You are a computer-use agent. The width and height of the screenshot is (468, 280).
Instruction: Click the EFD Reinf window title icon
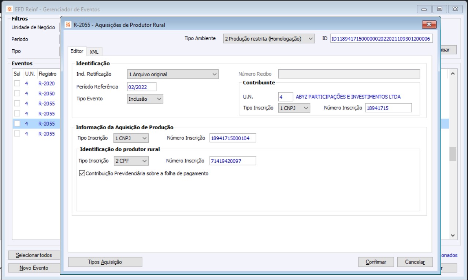(x=10, y=9)
